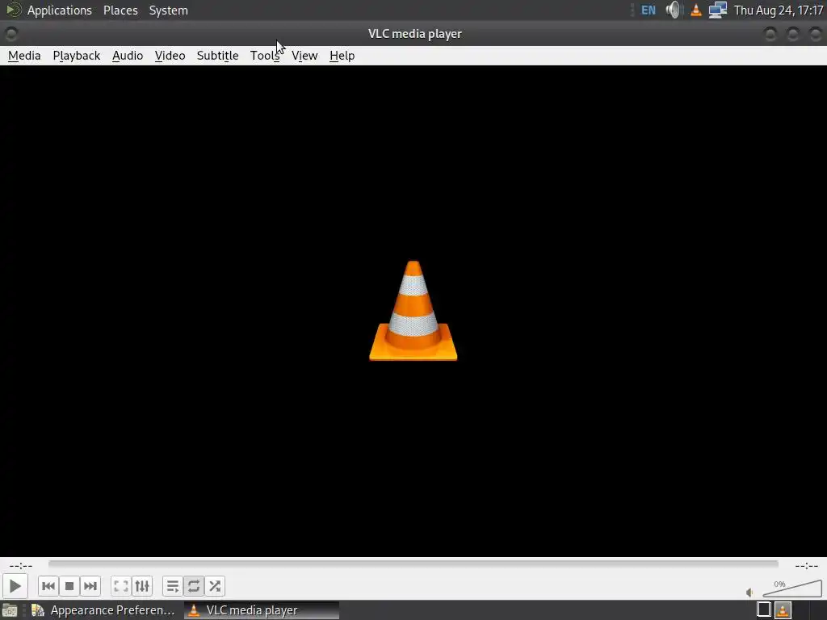Open the Places panel menu
The width and height of the screenshot is (827, 620).
tap(120, 10)
